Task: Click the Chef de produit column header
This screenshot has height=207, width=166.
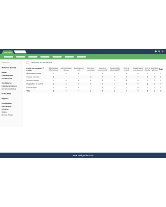Action: click(x=126, y=69)
